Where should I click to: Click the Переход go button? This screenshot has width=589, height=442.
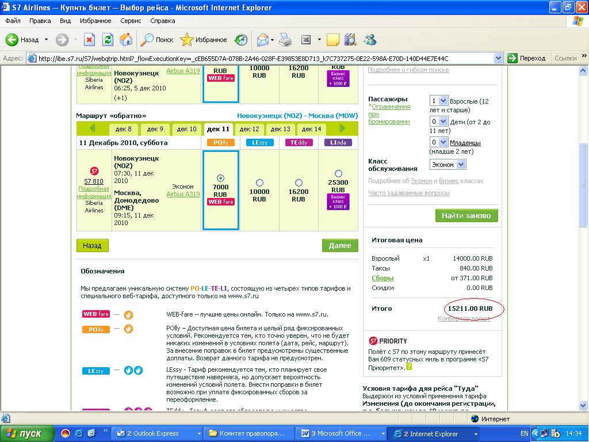(526, 58)
